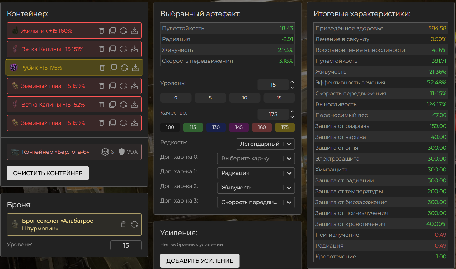Set artifact level preset to 10
456x269 pixels.
(x=245, y=98)
